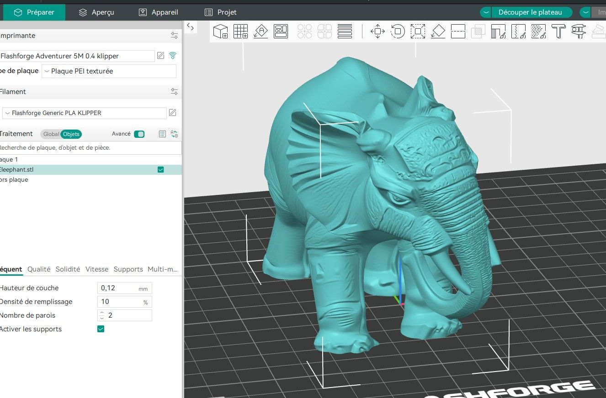The height and width of the screenshot is (398, 606).
Task: Expand the Découper le plateau arrow menu
Action: pyautogui.click(x=485, y=12)
